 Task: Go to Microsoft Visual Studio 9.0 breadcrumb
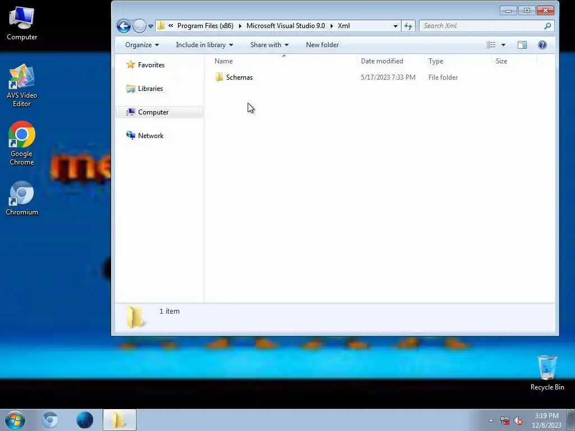tap(286, 26)
